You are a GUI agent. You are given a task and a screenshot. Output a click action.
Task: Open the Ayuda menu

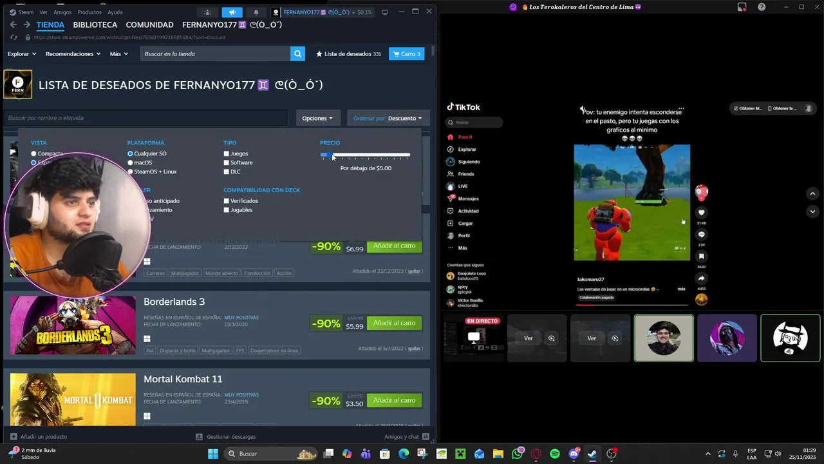pos(115,12)
